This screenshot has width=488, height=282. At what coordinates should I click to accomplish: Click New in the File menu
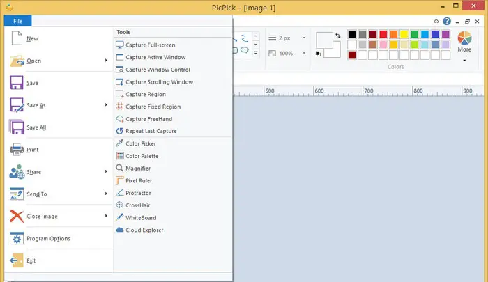click(59, 38)
